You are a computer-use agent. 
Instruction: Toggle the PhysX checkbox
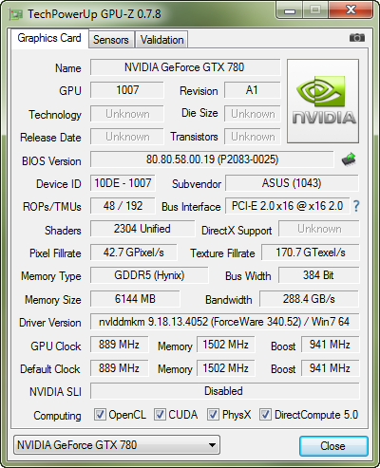tap(213, 414)
